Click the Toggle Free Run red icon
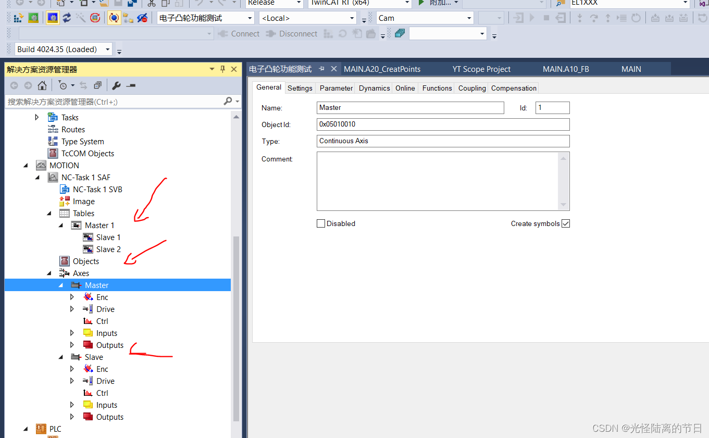This screenshot has height=438, width=709. (x=95, y=18)
